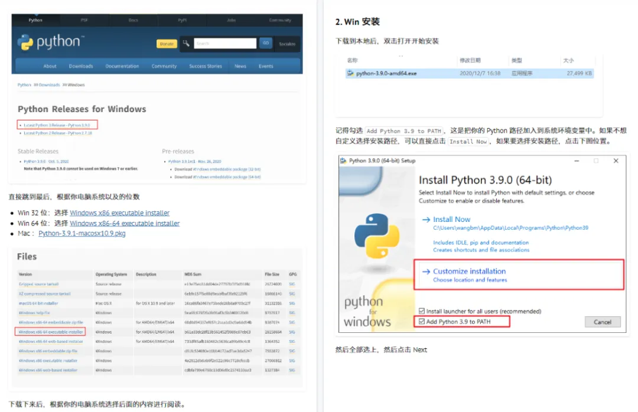
Task: Click SIG link in Gzipped source tarball row
Action: tap(292, 285)
